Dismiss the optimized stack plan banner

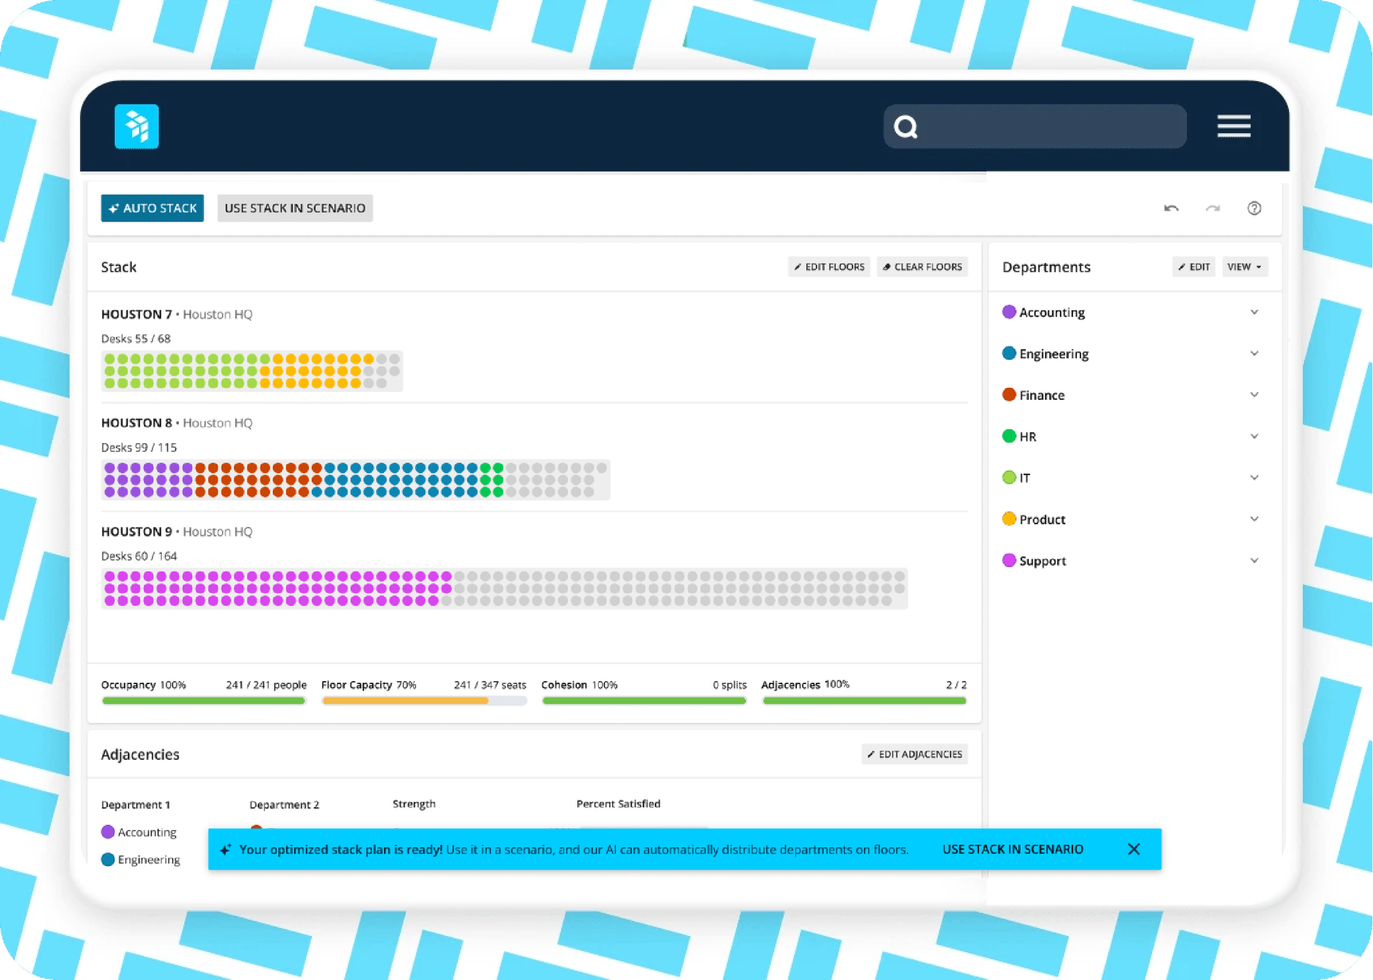1133,849
